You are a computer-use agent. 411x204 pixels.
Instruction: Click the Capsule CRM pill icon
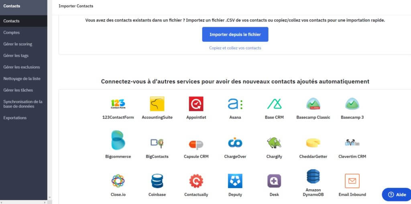coord(196,143)
